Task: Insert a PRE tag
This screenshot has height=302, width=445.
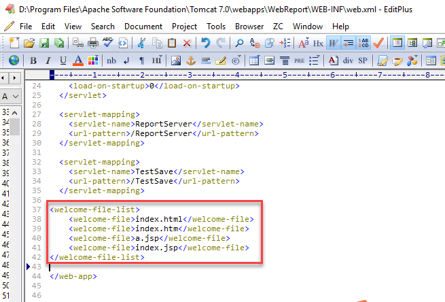Action: coord(299,61)
